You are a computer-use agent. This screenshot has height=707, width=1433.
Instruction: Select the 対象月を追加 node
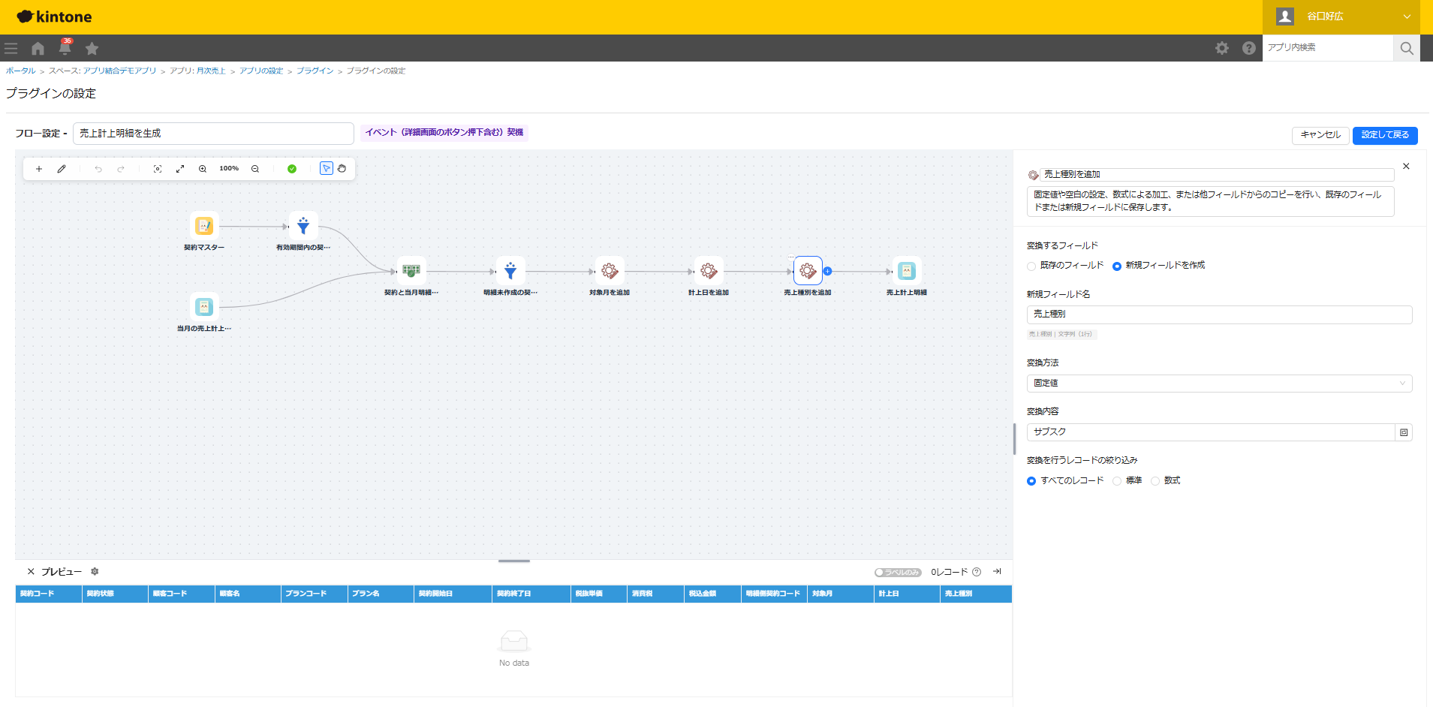tap(610, 271)
